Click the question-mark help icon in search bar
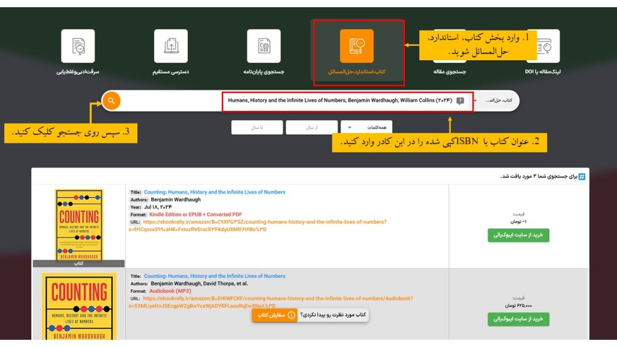The image size is (617, 347). [460, 101]
